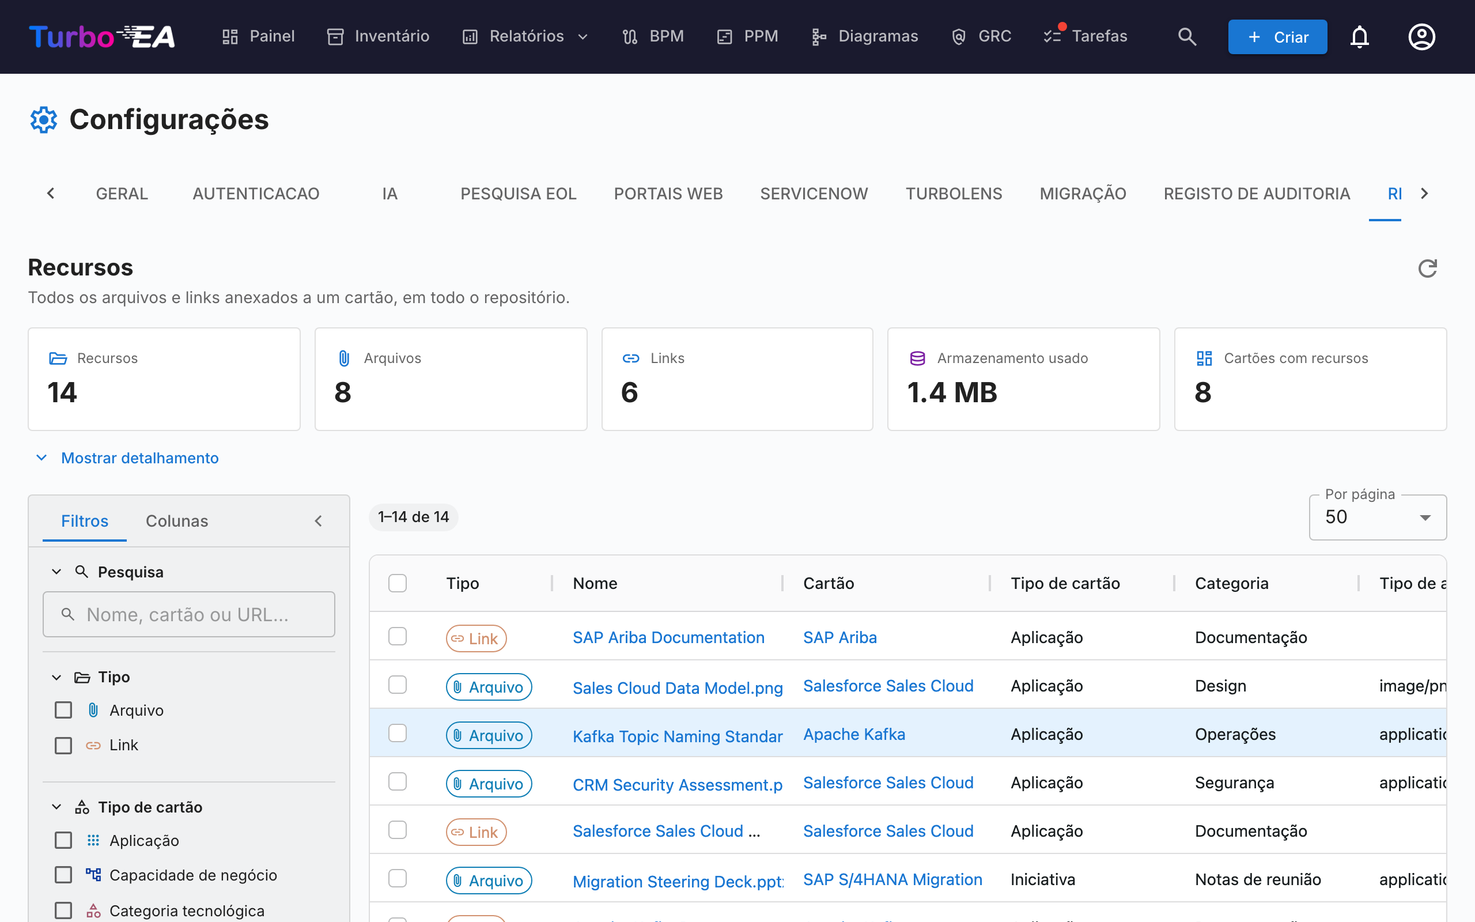Click the Diagramas icon in navigation
This screenshot has height=922, width=1475.
[x=819, y=36]
